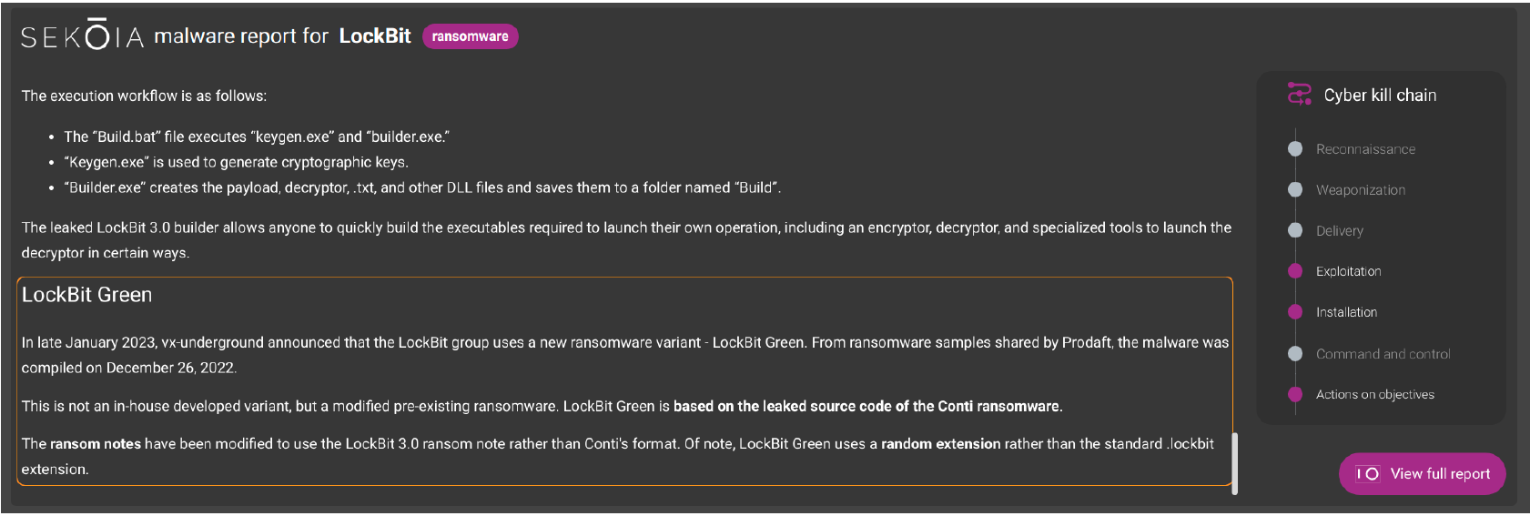This screenshot has width=1530, height=516.
Task: Click the Cyber kill chain icon
Action: (1299, 94)
